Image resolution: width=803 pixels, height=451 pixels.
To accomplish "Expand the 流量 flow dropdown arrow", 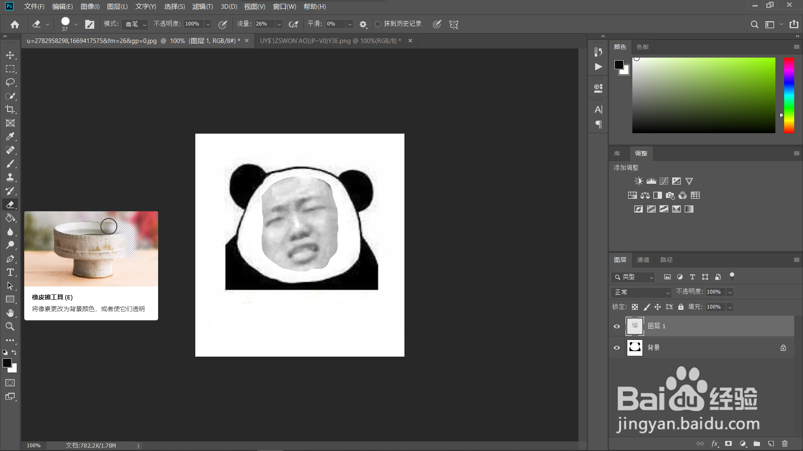I will 279,24.
